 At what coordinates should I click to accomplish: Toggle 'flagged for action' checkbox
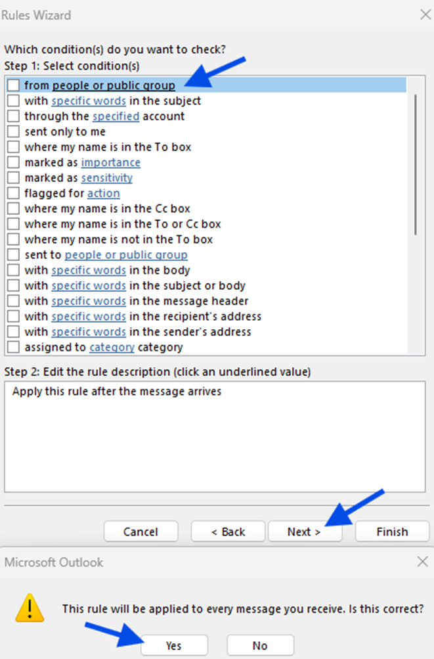point(13,193)
